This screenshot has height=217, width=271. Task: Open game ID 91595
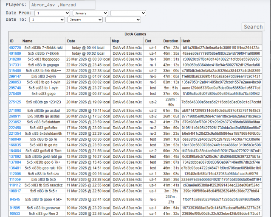coord(15,208)
